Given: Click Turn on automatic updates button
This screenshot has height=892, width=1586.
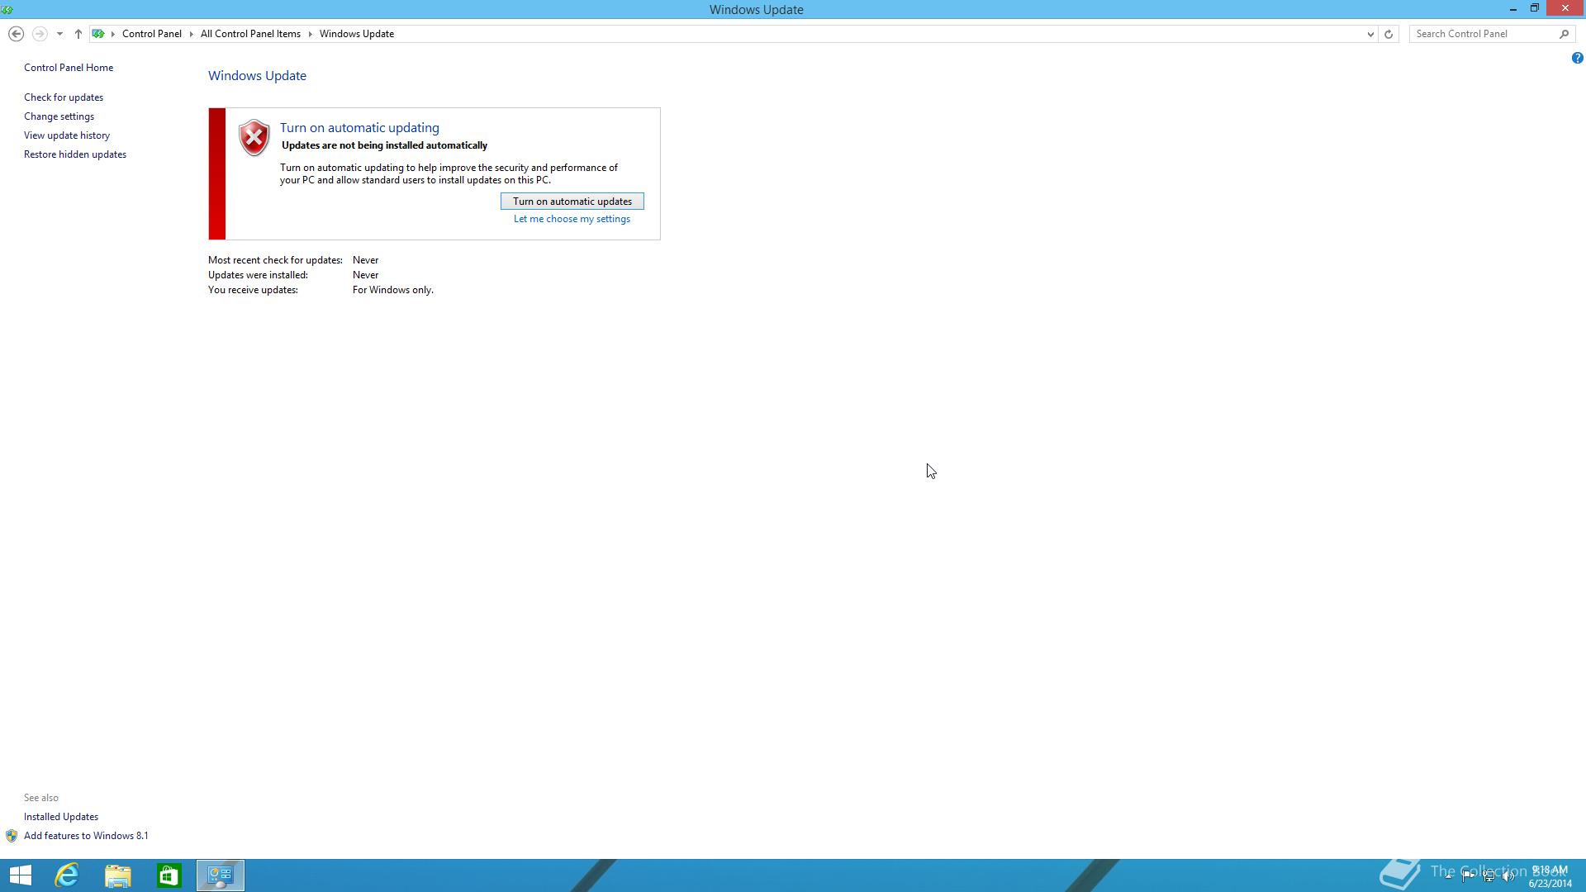Looking at the screenshot, I should (572, 202).
